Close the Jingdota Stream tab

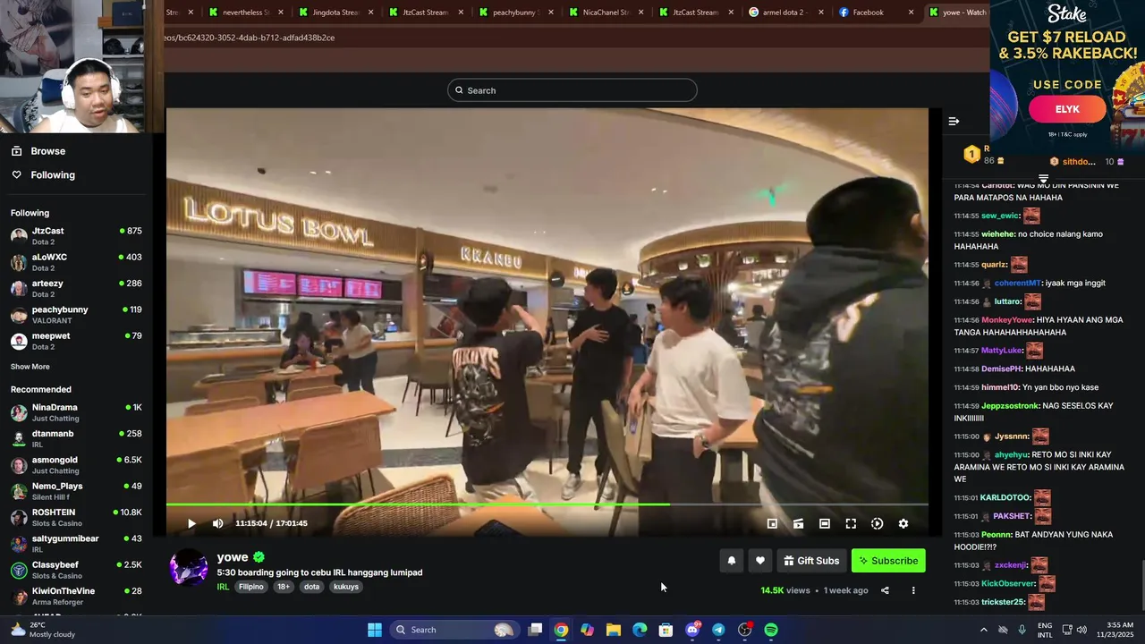point(371,13)
